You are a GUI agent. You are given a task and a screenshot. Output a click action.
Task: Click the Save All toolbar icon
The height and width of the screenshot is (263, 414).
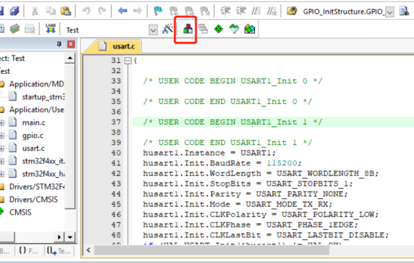pyautogui.click(x=15, y=11)
